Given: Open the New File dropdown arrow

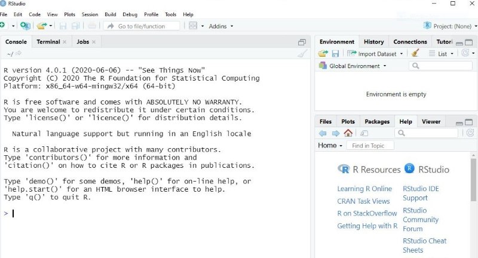Looking at the screenshot, I should (13, 26).
